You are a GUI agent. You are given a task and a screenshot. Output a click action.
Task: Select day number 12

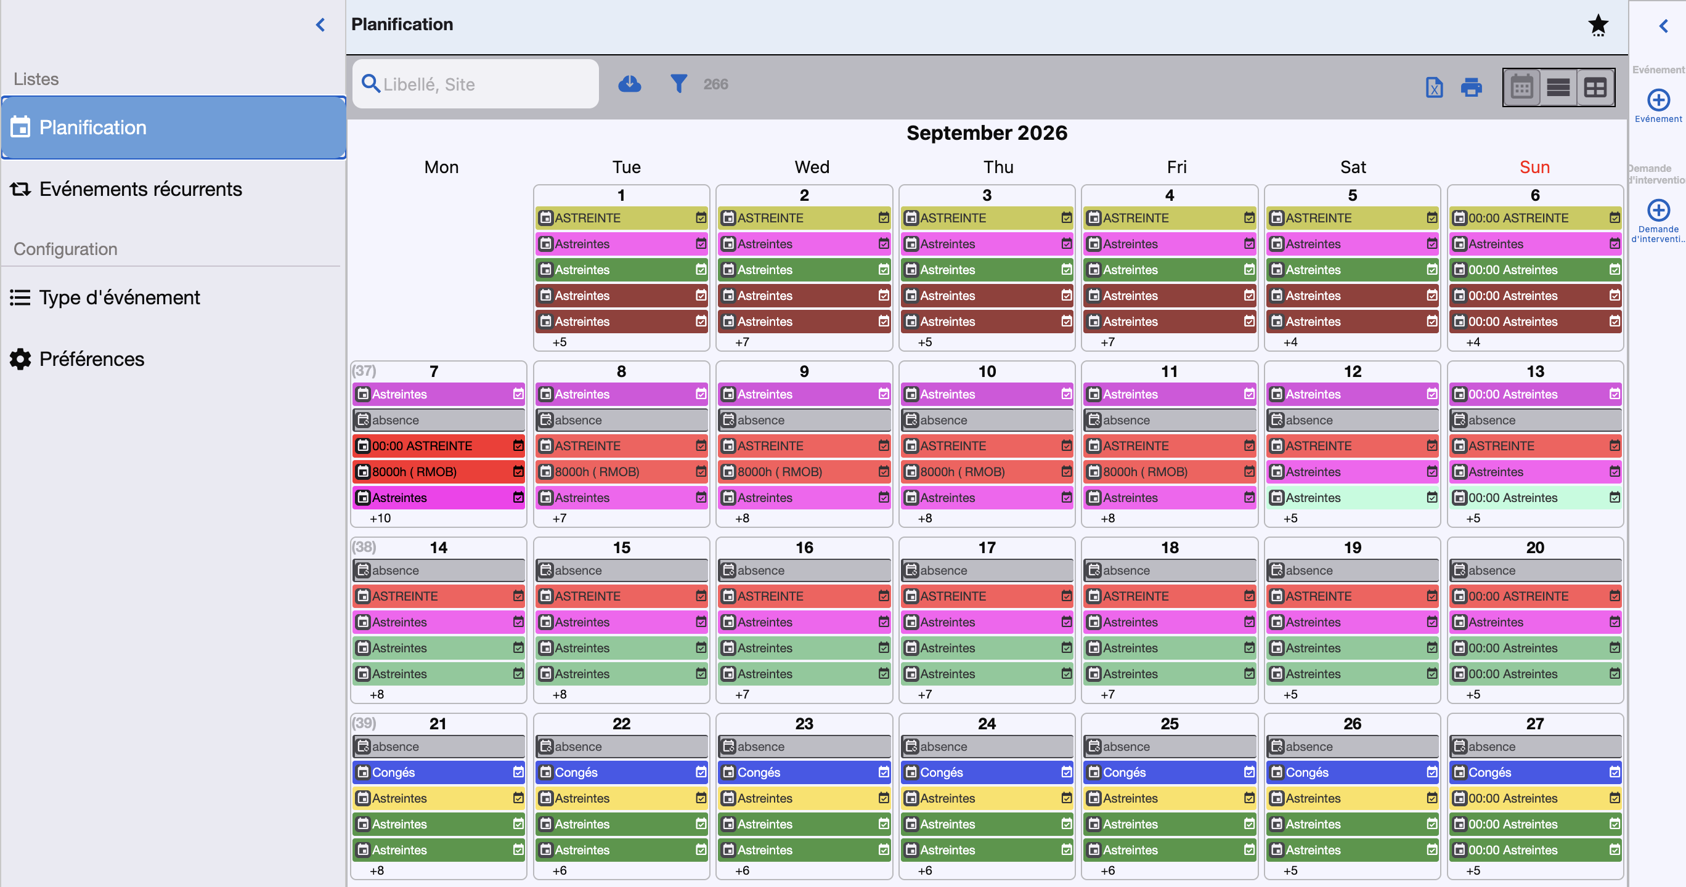pos(1352,371)
